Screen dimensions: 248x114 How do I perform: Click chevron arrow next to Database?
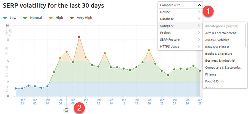(x=199, y=19)
